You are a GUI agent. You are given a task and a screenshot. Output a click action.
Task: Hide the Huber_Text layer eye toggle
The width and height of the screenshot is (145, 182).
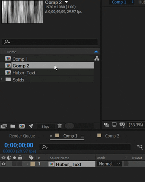coord(3,164)
